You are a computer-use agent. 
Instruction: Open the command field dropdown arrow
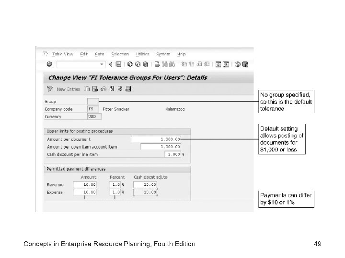coord(102,64)
